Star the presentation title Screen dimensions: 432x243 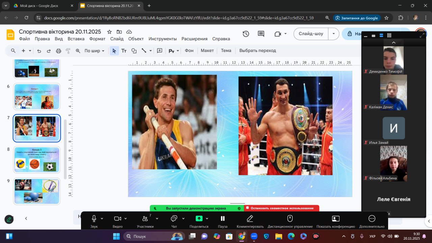[x=109, y=32]
